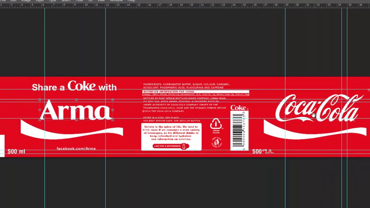Click the top-left transform handle around Arma

click(40, 100)
